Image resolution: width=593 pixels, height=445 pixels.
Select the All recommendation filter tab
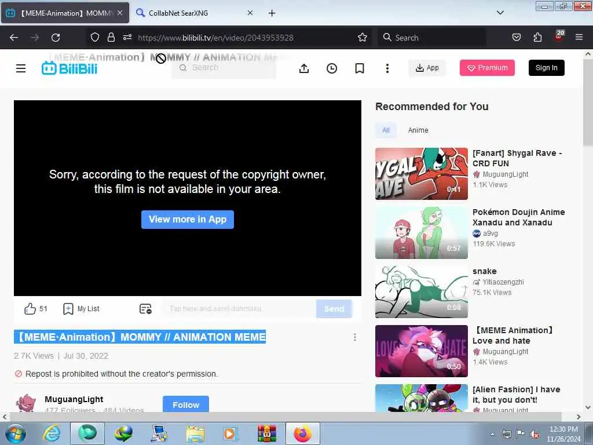(x=386, y=130)
